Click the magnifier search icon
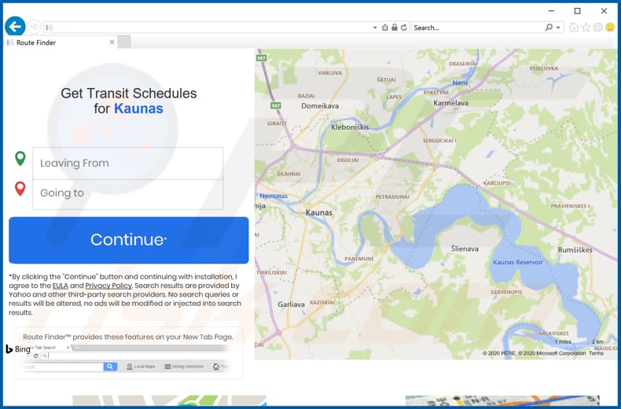 click(x=549, y=28)
